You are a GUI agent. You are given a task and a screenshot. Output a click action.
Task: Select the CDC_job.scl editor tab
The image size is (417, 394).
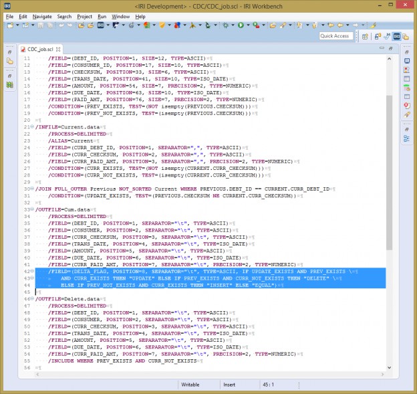pyautogui.click(x=40, y=50)
